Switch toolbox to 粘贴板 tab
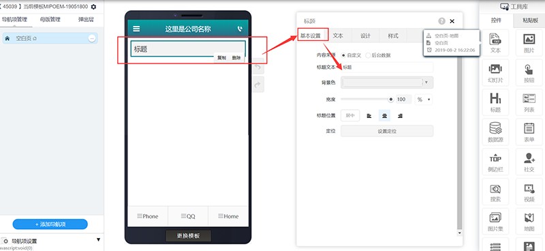 (x=530, y=20)
